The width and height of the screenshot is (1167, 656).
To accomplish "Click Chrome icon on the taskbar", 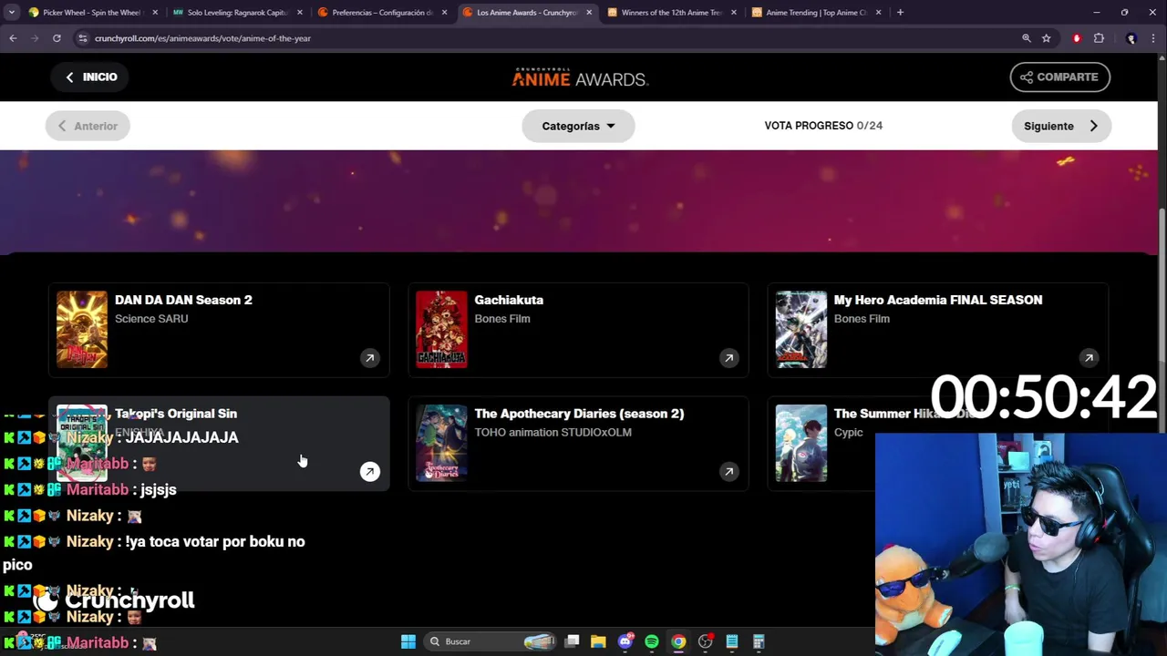I will pos(678,641).
